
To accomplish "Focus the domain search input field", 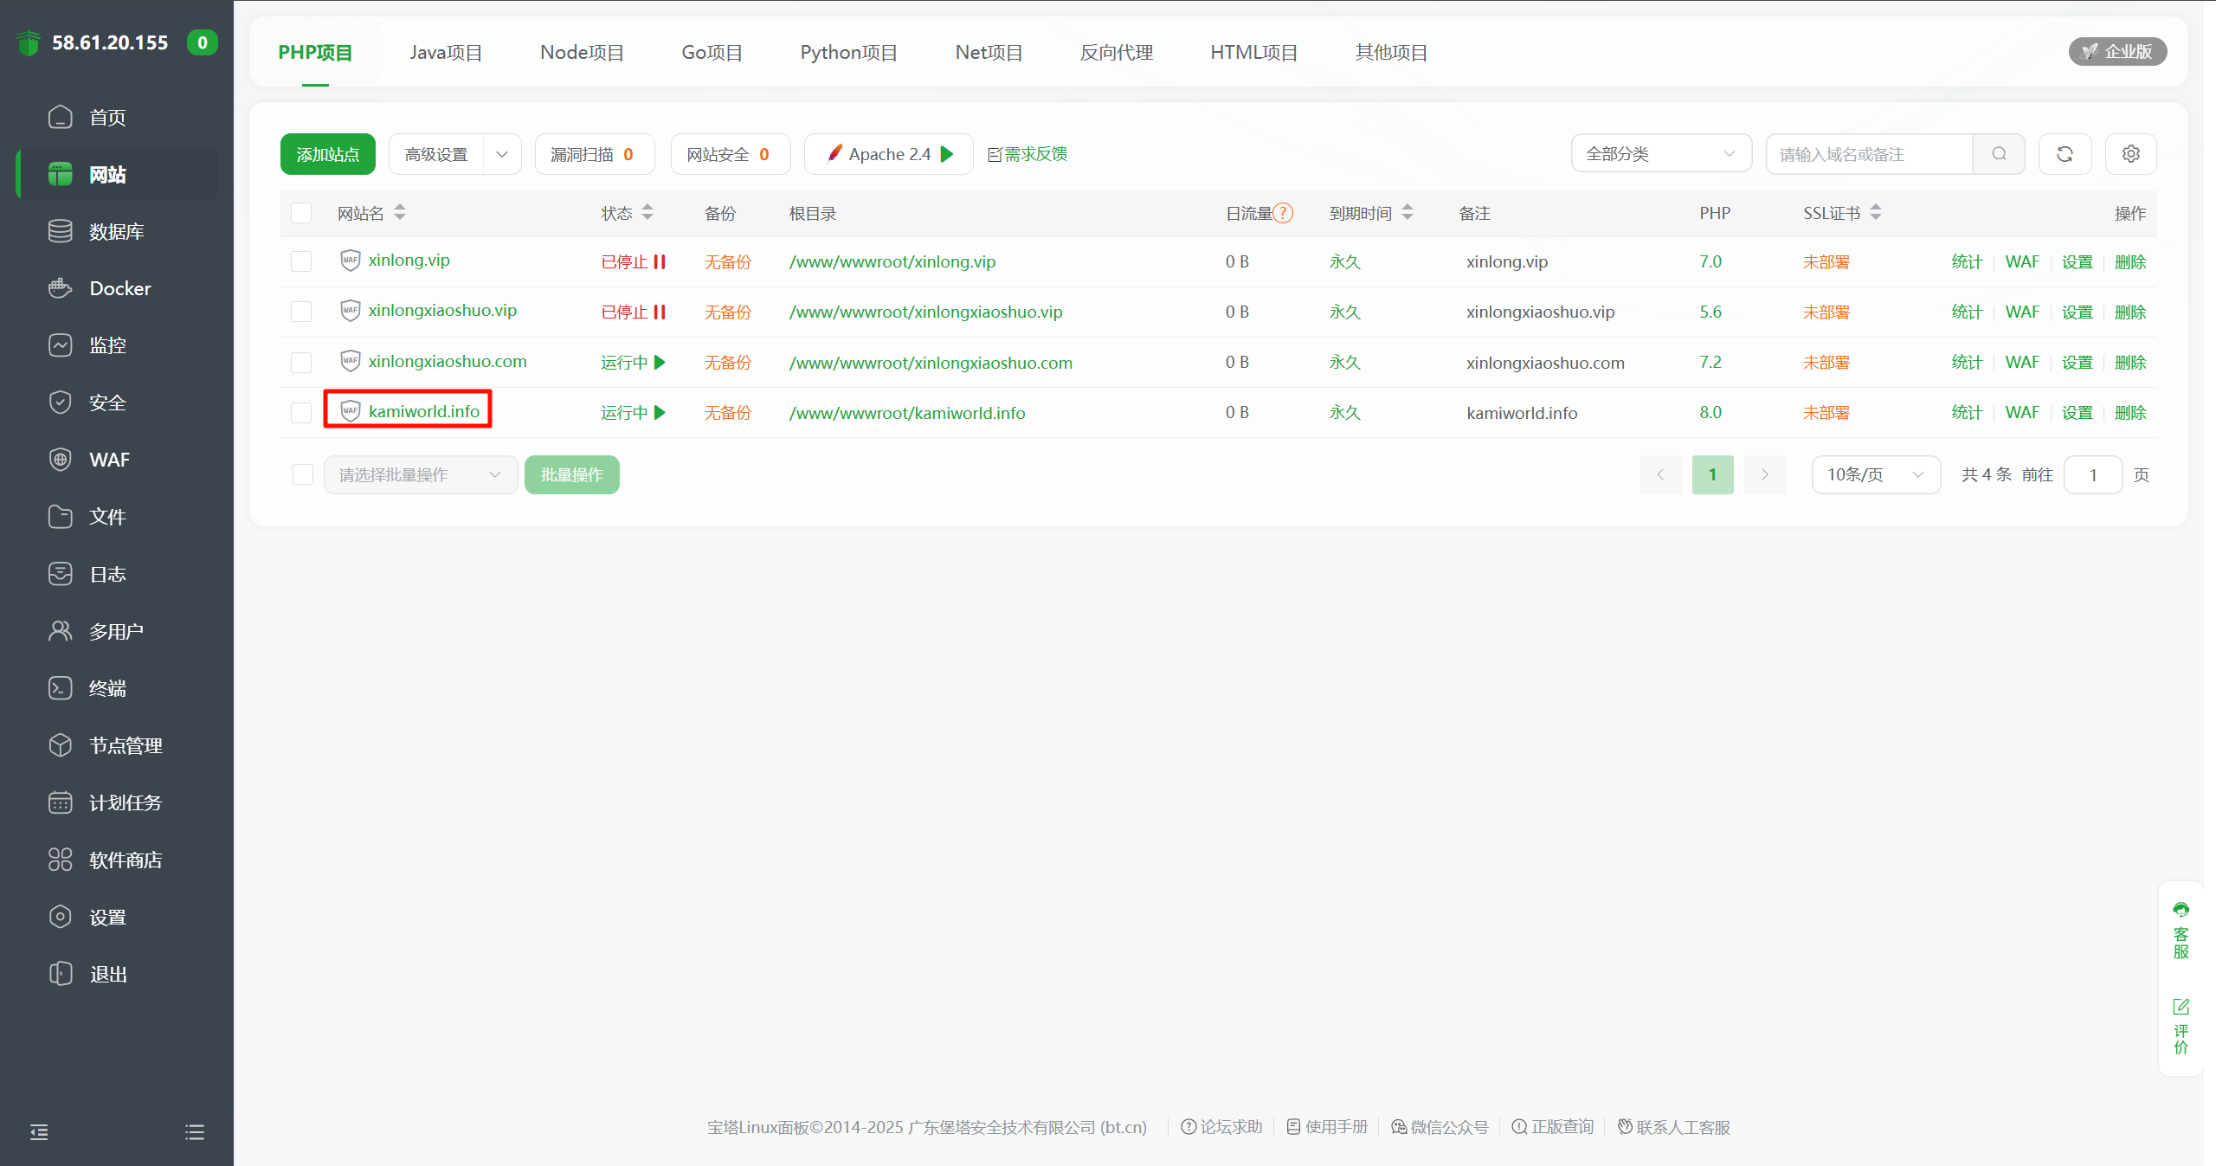I will [x=1868, y=154].
